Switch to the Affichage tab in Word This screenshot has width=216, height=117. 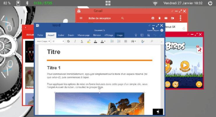(109, 35)
